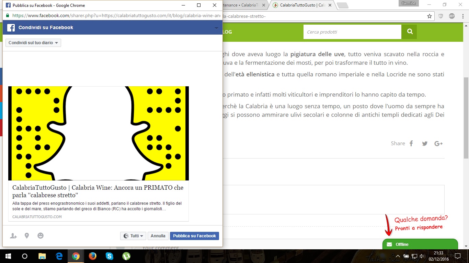Bookmark the page with the star icon

(x=430, y=16)
